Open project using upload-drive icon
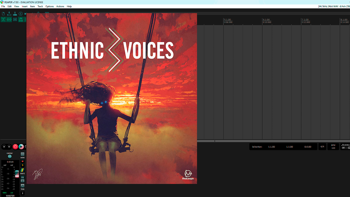 pos(9,14)
